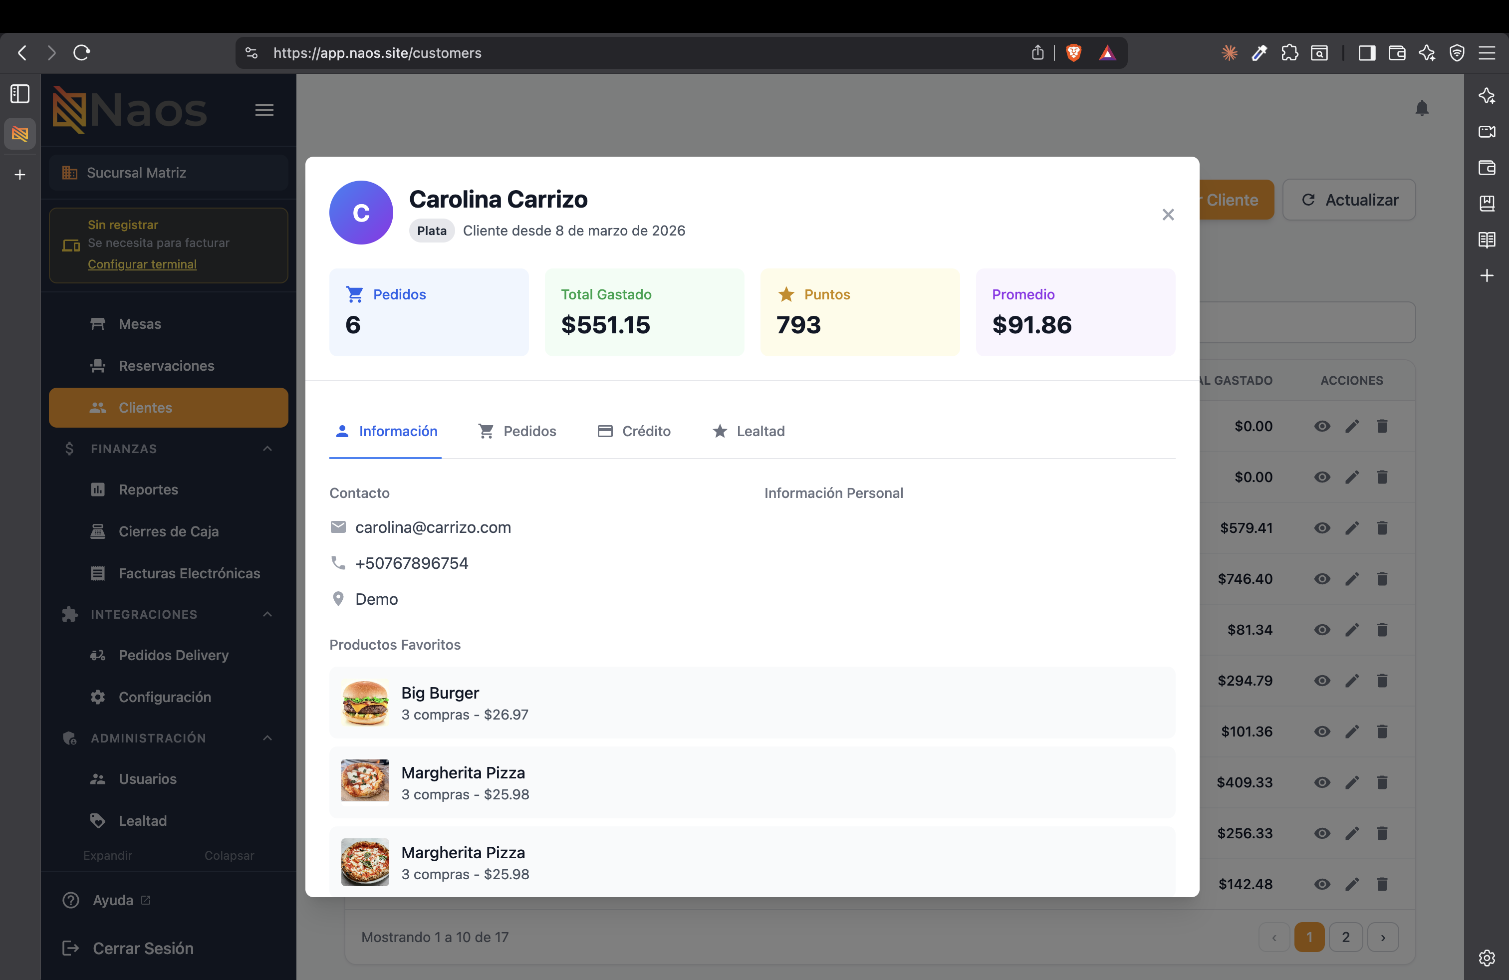
Task: Edit customer in the $579.41 row
Action: click(x=1352, y=528)
